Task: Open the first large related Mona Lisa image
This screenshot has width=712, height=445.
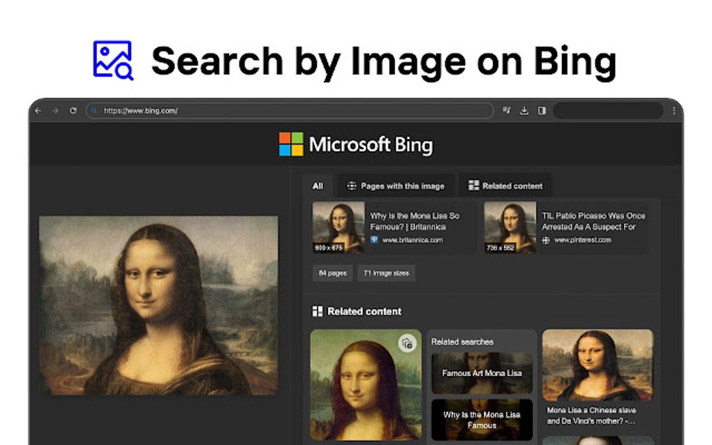Action: point(366,385)
